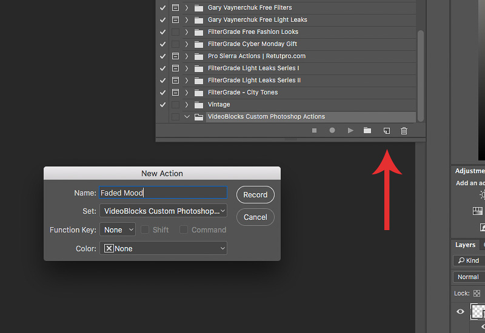Expand Gary Vaynerchuk Free Filters set
The width and height of the screenshot is (485, 333).
[187, 7]
